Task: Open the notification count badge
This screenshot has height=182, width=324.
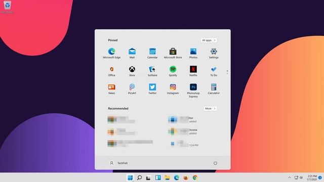Action: tap(320, 177)
